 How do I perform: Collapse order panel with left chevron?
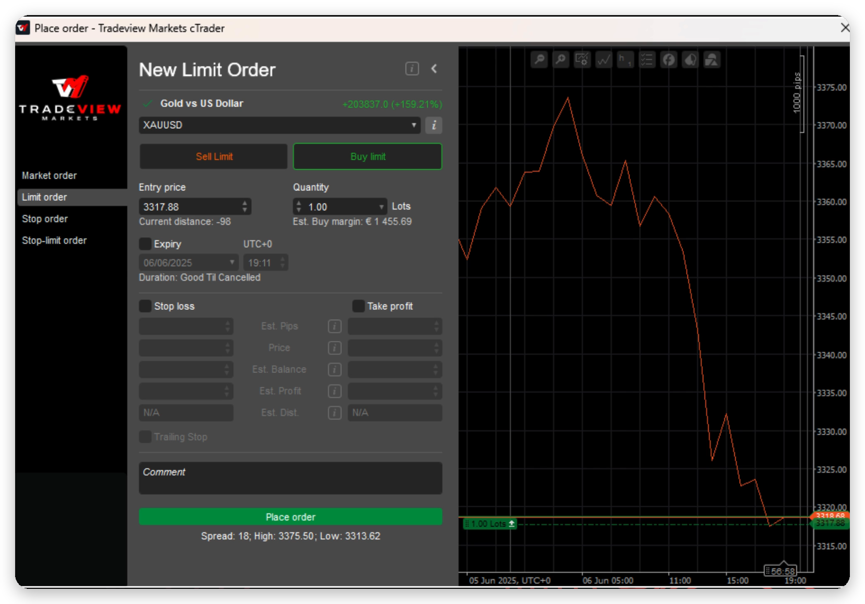click(x=434, y=68)
